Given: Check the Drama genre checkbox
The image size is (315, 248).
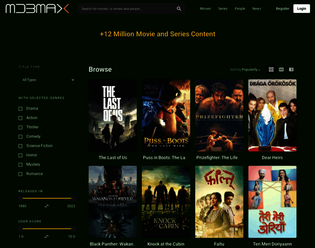Looking at the screenshot, I should (x=20, y=109).
